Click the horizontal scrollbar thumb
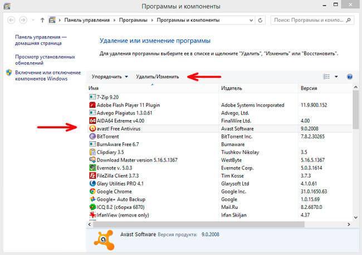Image resolution: width=362 pixels, height=255 pixels. click(x=198, y=224)
